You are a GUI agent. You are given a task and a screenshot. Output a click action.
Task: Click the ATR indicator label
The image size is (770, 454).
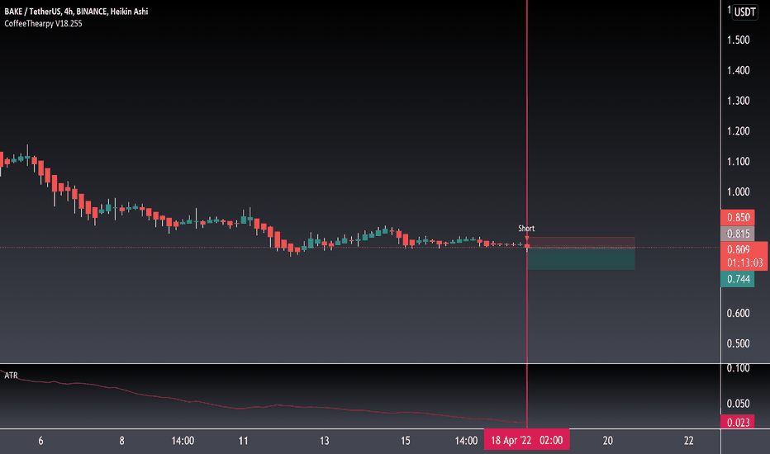[x=11, y=376]
